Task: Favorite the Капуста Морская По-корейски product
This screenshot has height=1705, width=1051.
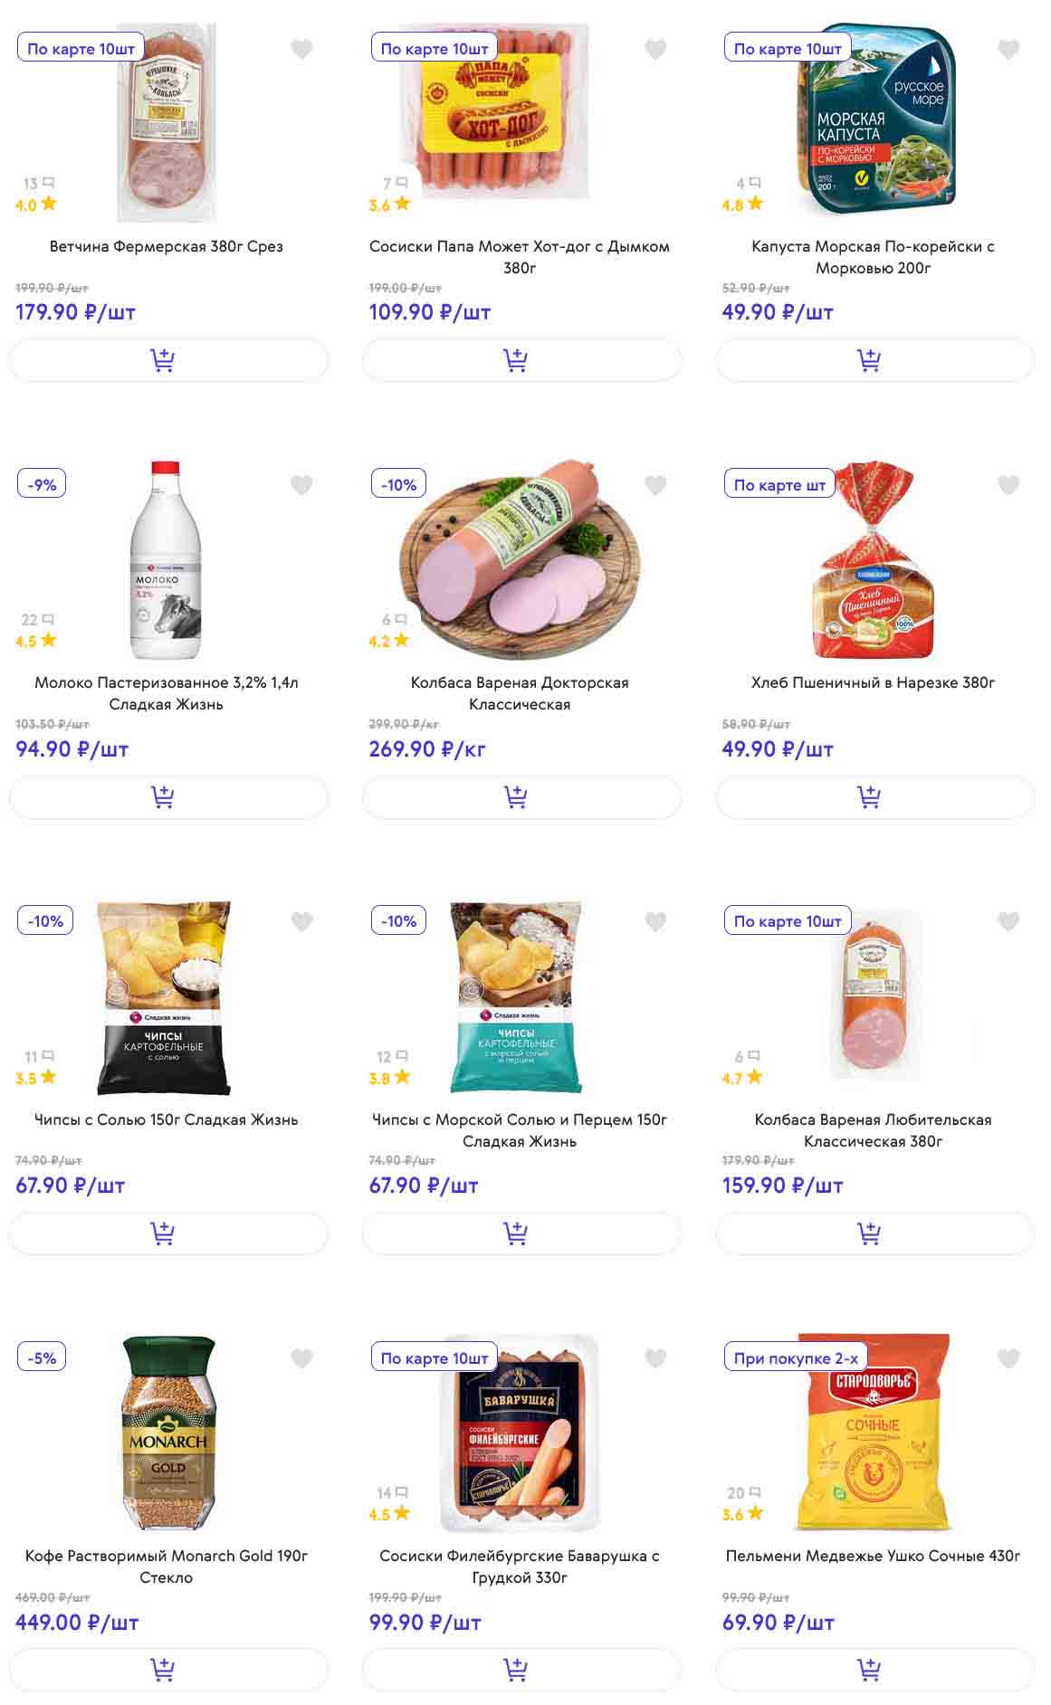Action: [x=1008, y=50]
